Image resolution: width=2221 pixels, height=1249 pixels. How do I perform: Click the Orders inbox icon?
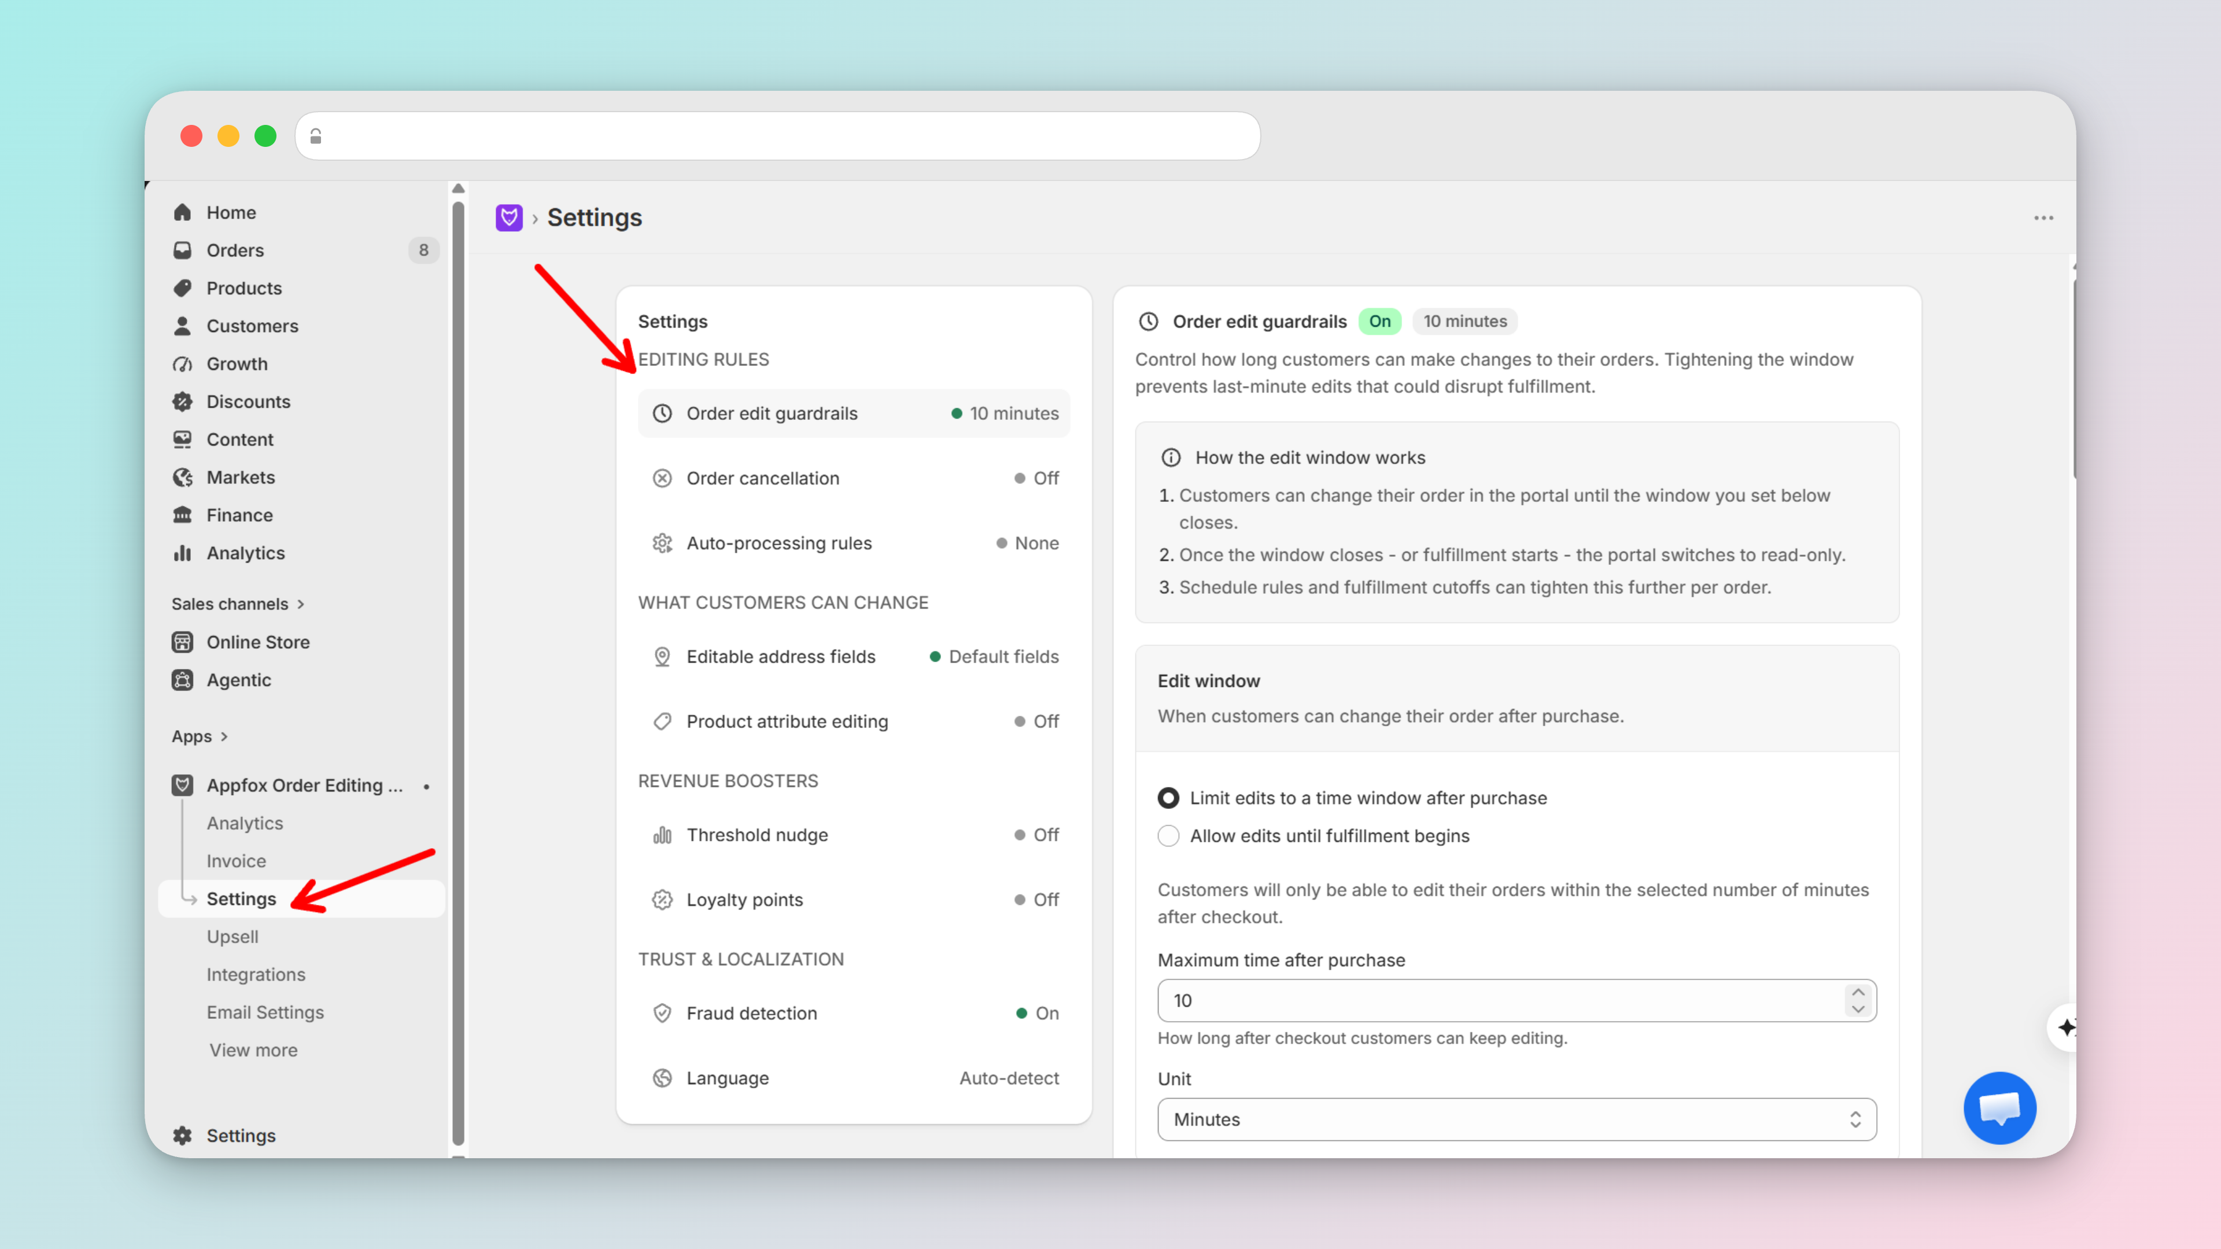click(182, 250)
